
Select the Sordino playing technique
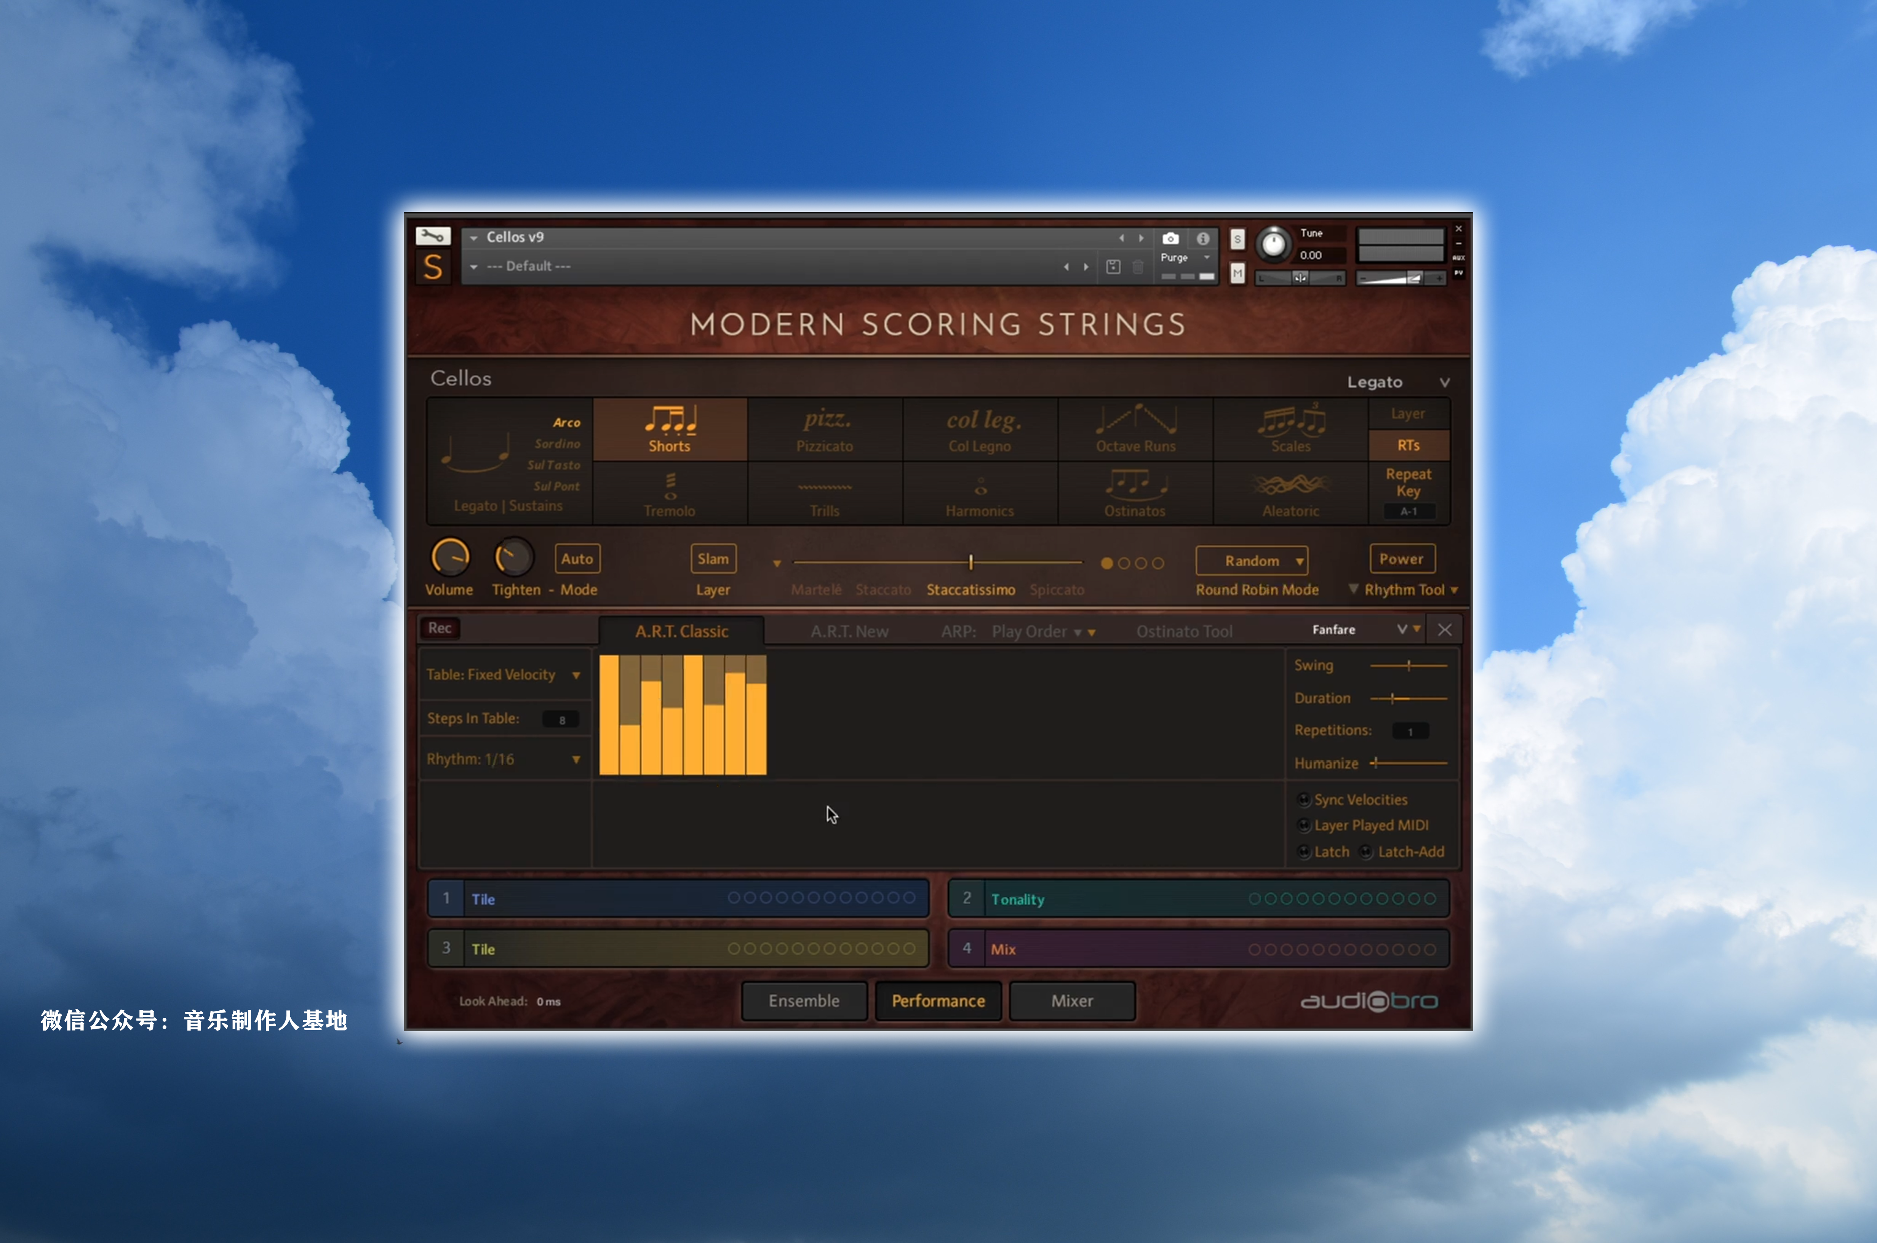[x=557, y=444]
